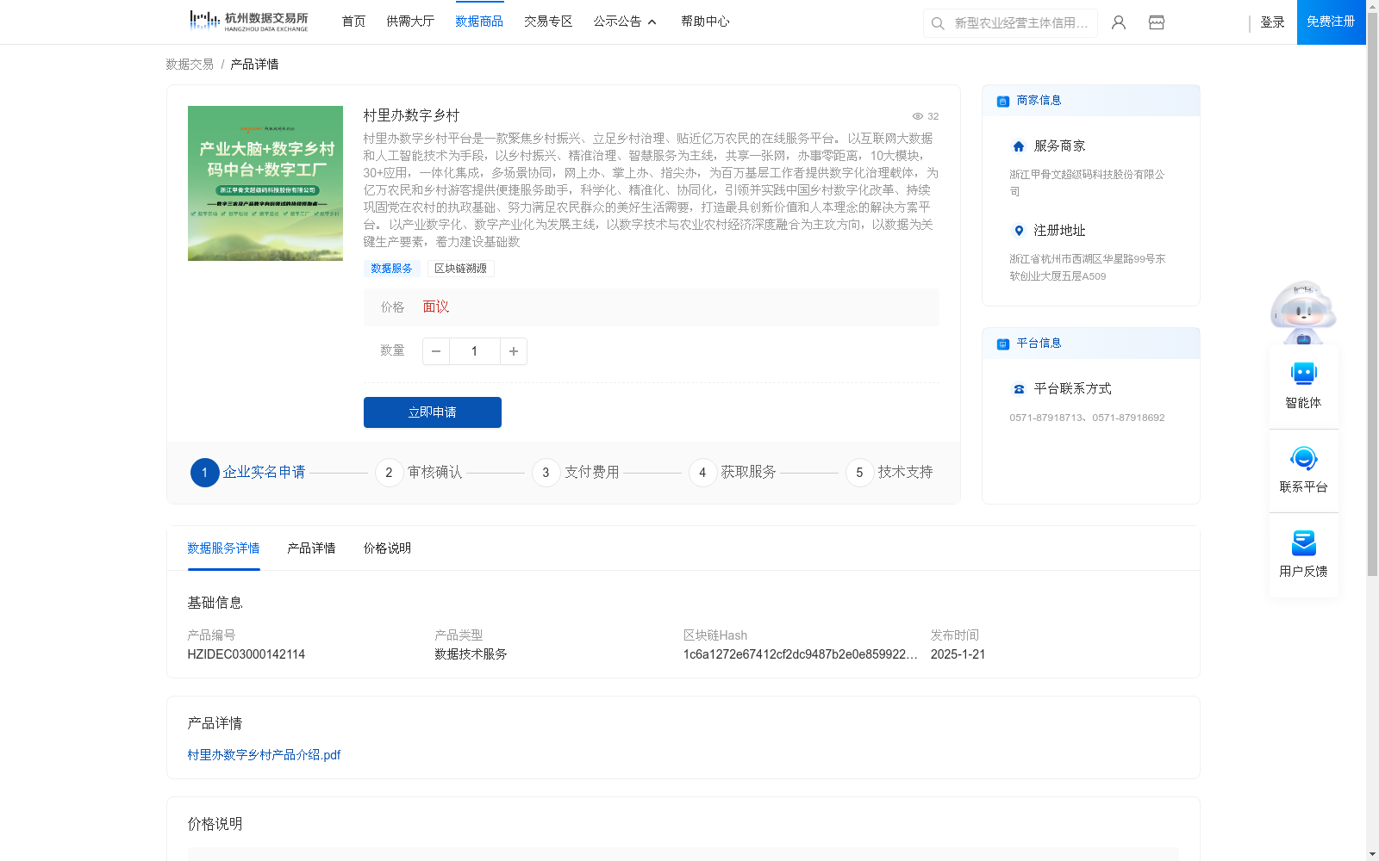
Task: Click the 区块链溯源 tag
Action: pos(460,269)
